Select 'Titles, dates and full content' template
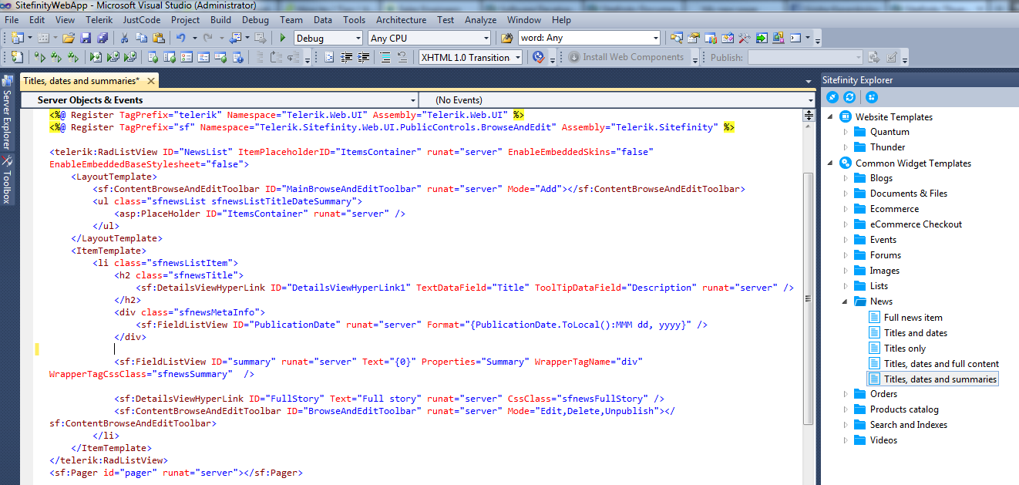Viewport: 1019px width, 485px height. tap(941, 363)
